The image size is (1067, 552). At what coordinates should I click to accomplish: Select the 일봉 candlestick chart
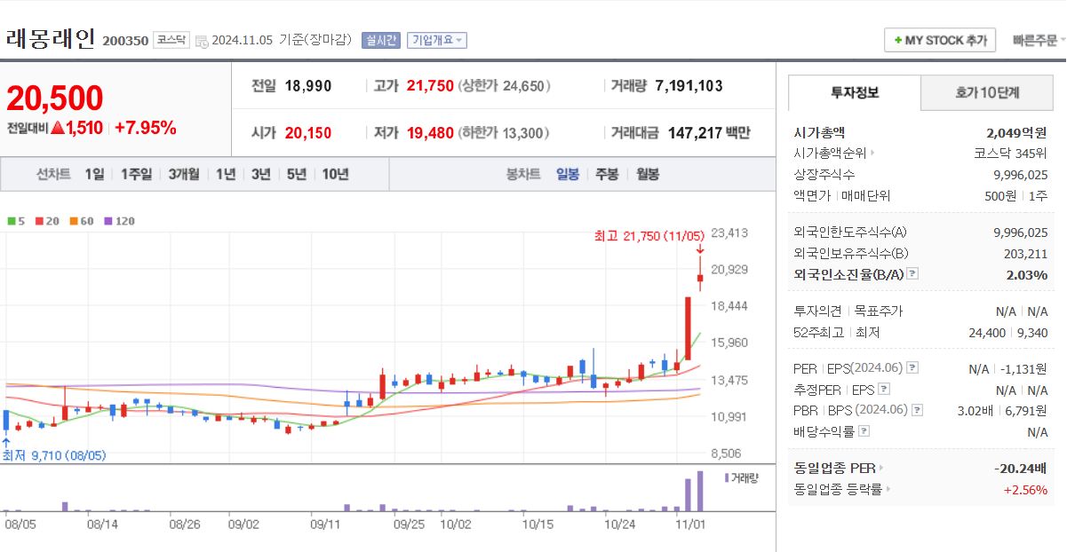(x=568, y=174)
